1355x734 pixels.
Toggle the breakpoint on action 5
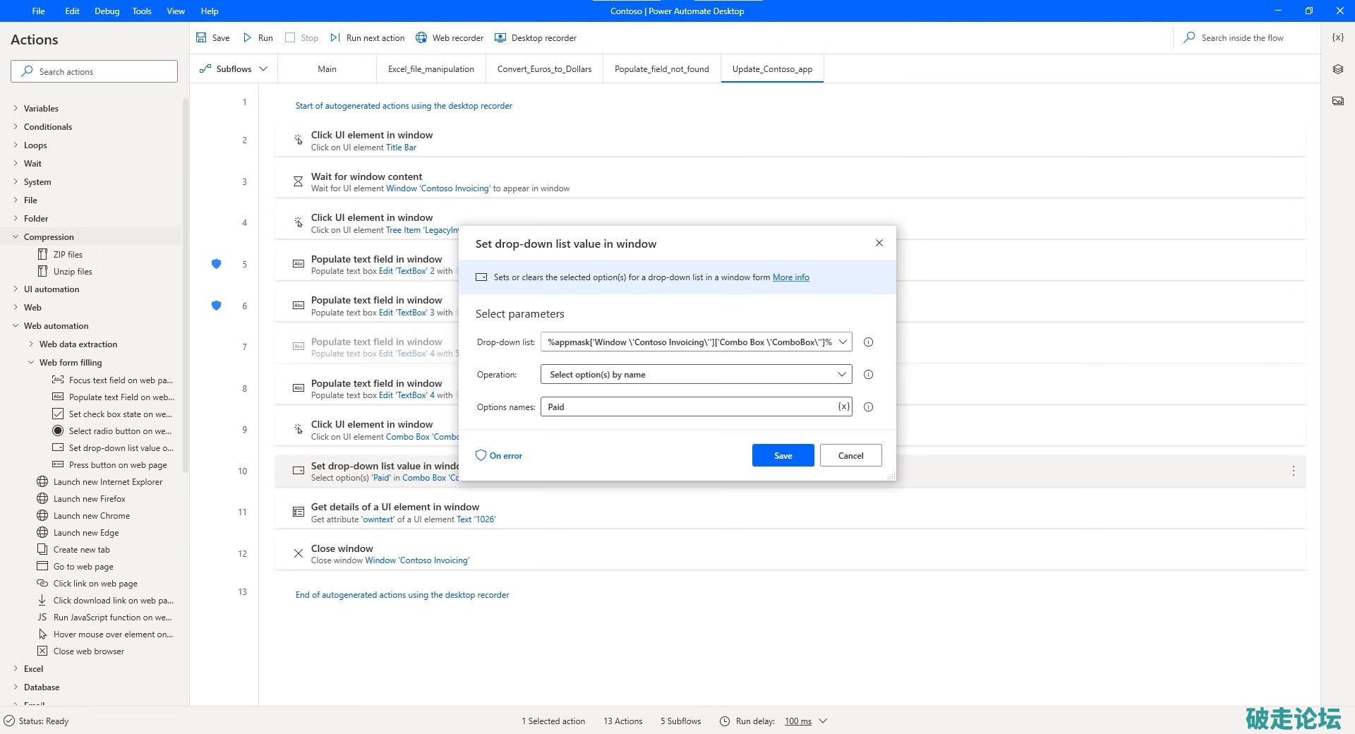pyautogui.click(x=217, y=264)
